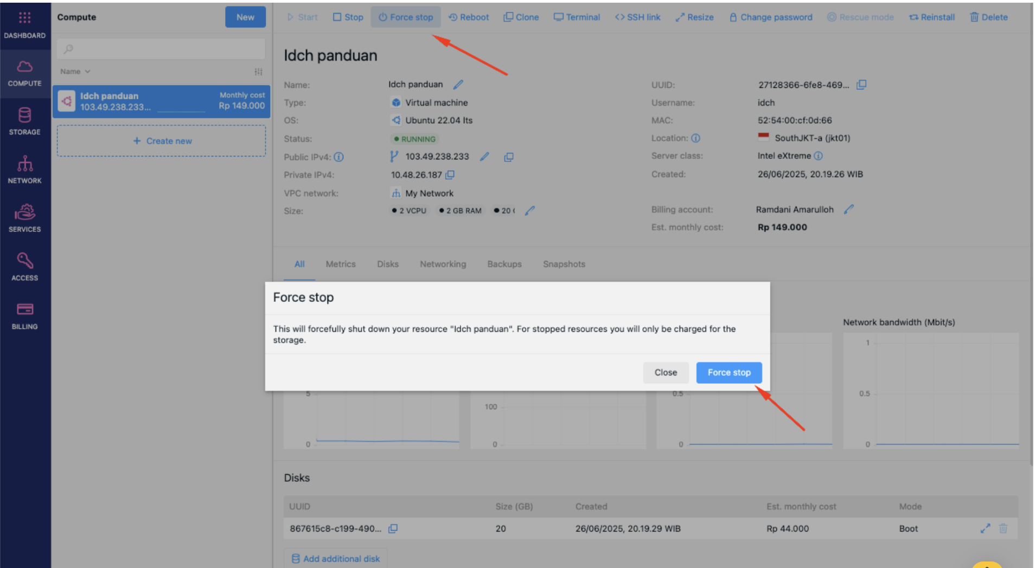Edit the resource name pencil icon
The width and height of the screenshot is (1035, 568).
coord(458,85)
